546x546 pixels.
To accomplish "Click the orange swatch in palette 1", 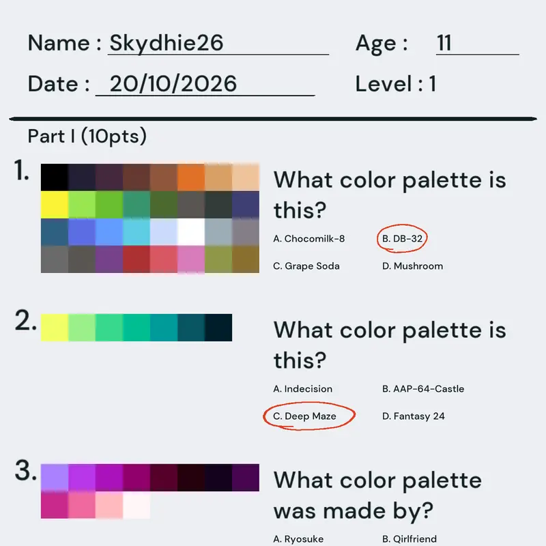I will pos(191,177).
